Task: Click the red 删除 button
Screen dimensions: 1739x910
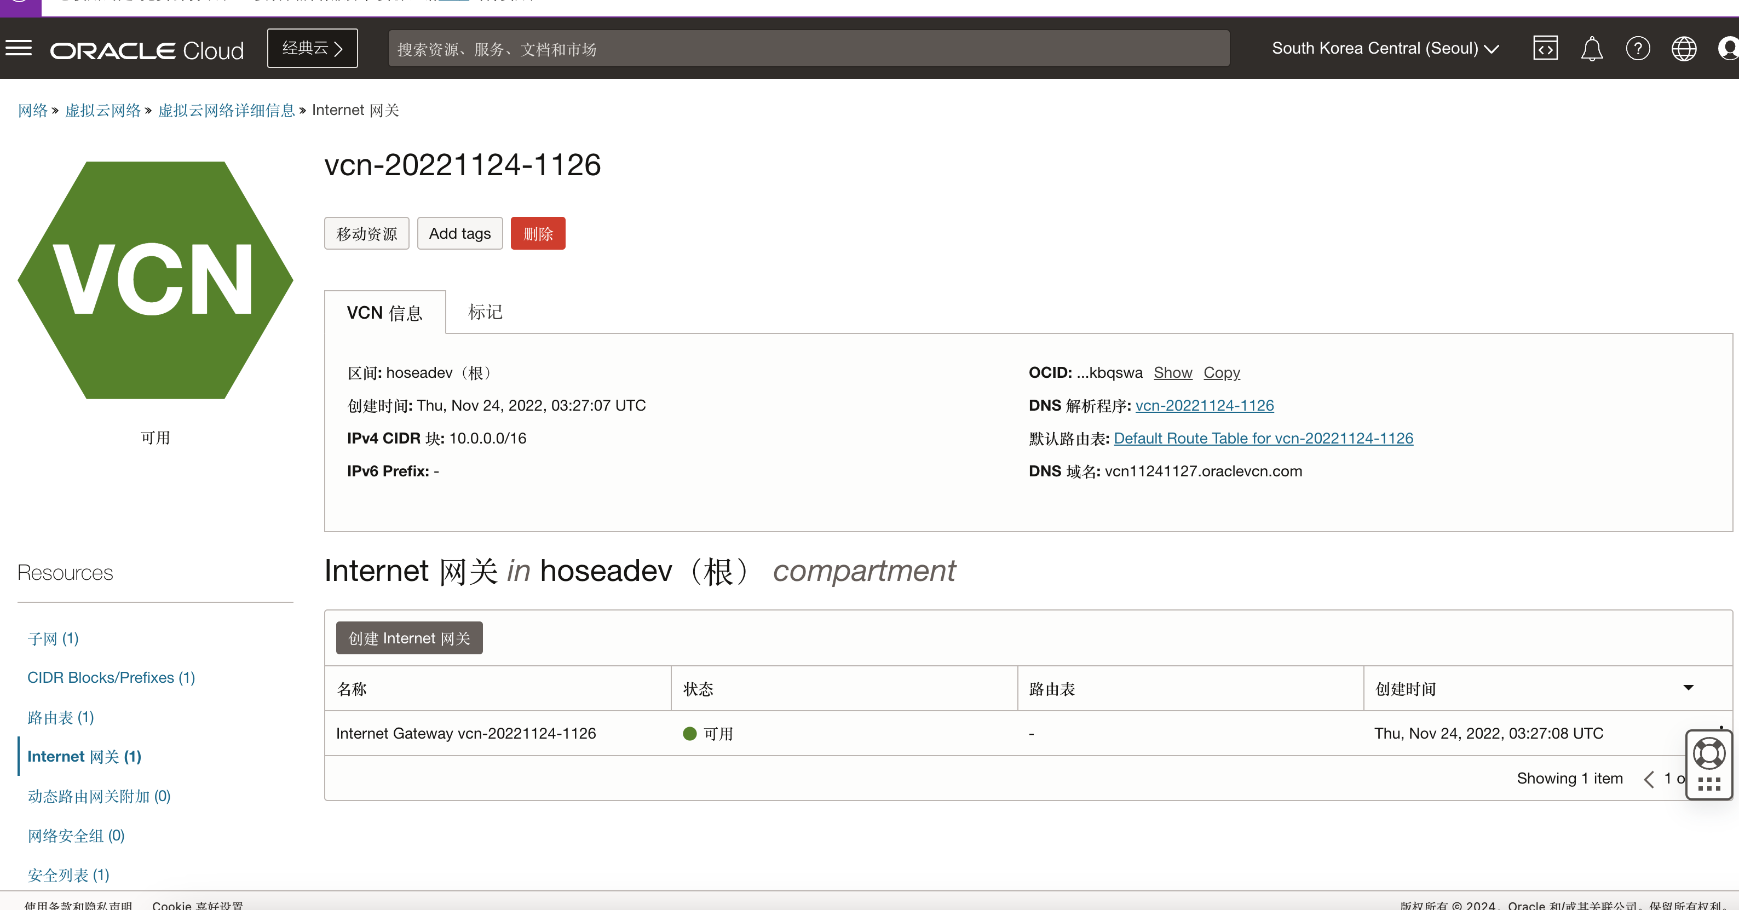Action: click(x=538, y=234)
